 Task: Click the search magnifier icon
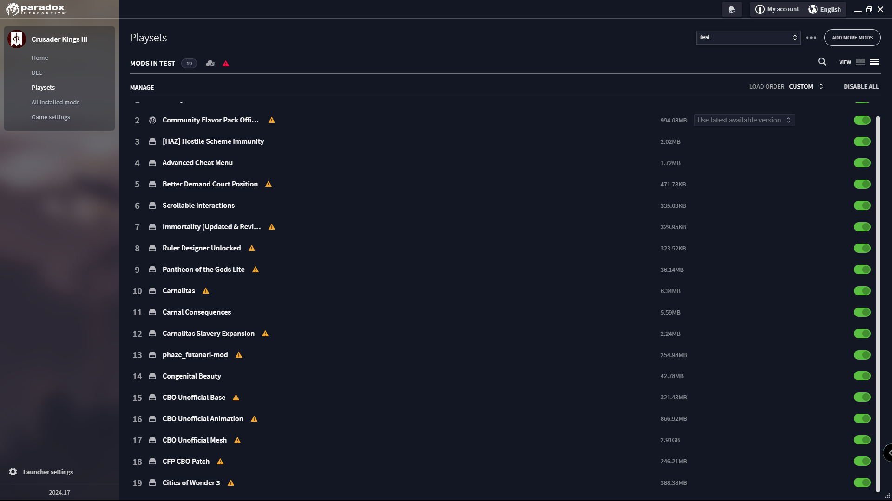(x=822, y=62)
